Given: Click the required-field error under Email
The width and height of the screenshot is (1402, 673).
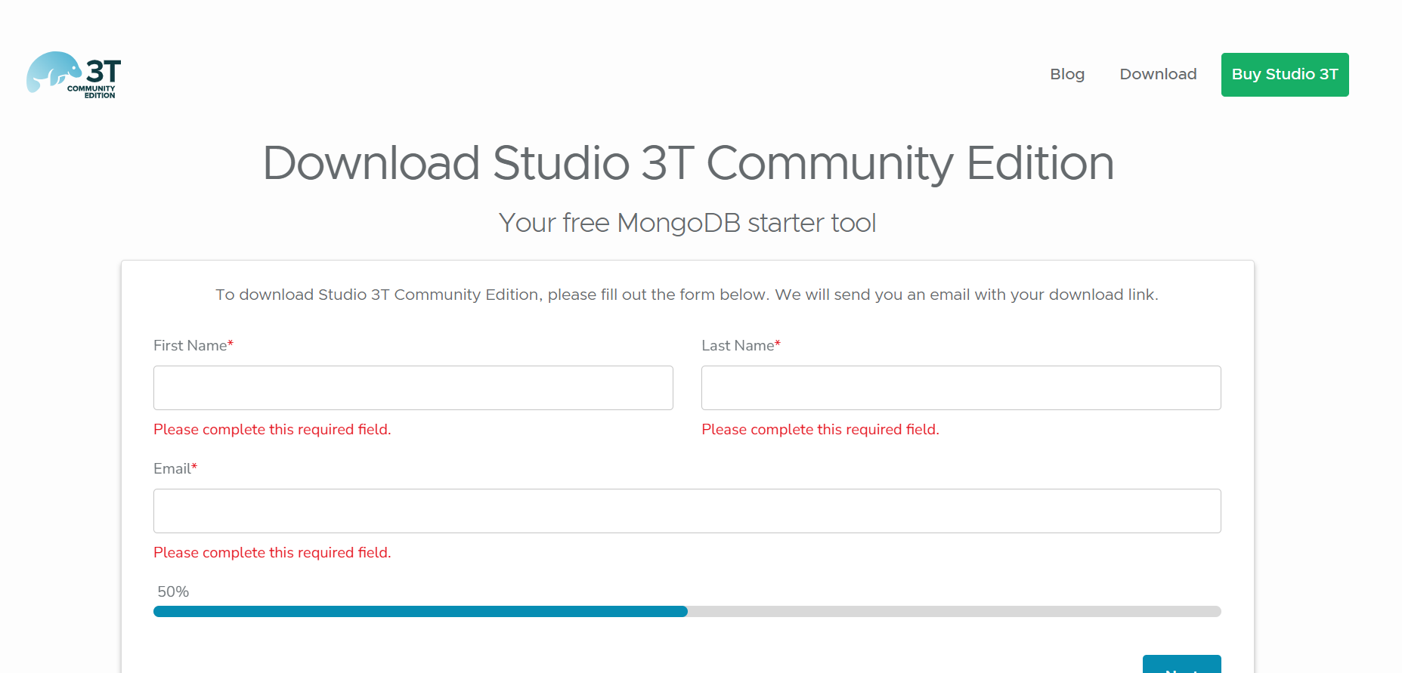Looking at the screenshot, I should [272, 552].
